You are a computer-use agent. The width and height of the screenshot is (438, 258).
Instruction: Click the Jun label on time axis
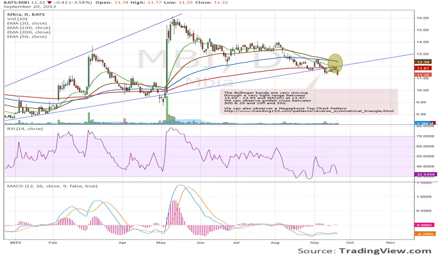[x=200, y=243]
